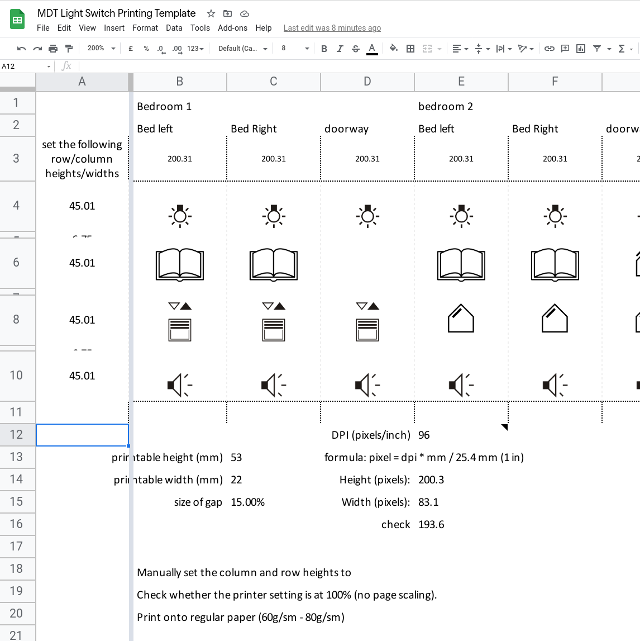
Task: Toggle italic formatting
Action: [340, 49]
